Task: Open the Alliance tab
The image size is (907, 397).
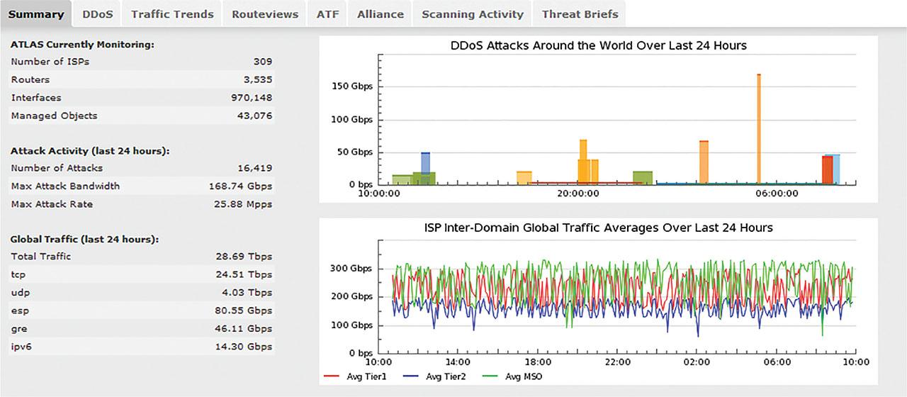Action: tap(381, 14)
